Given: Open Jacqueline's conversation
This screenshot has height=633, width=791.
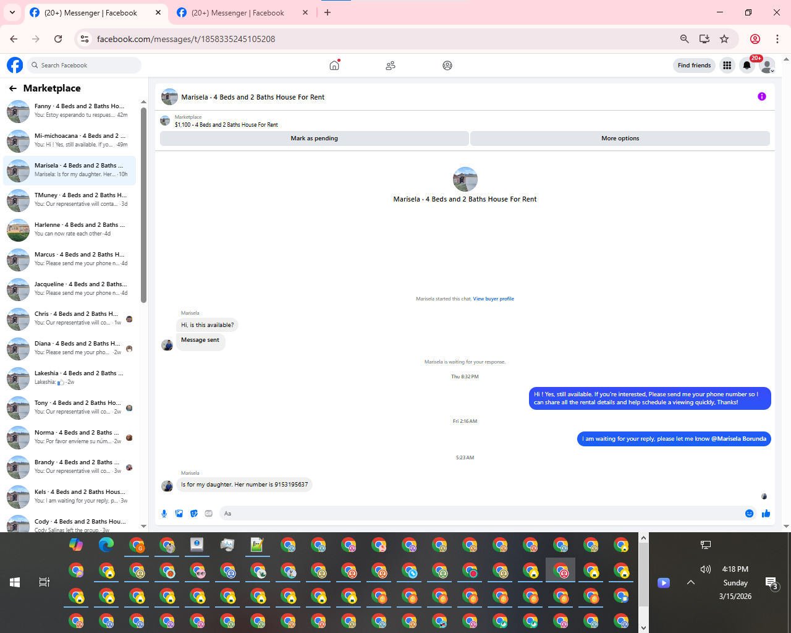Looking at the screenshot, I should 69,289.
